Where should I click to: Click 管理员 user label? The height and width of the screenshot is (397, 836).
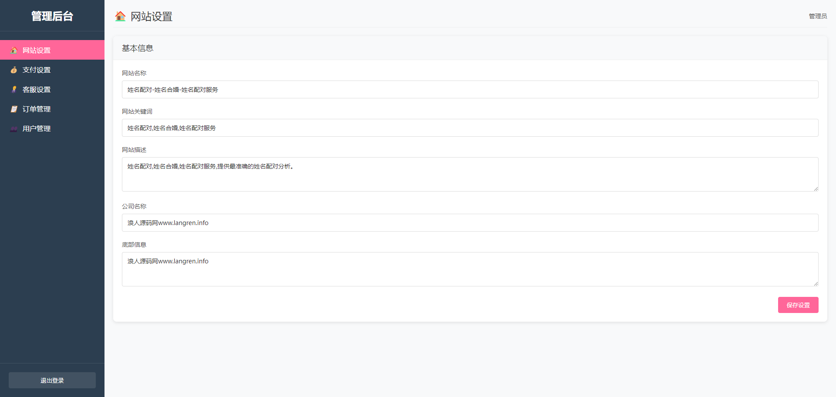click(x=818, y=16)
